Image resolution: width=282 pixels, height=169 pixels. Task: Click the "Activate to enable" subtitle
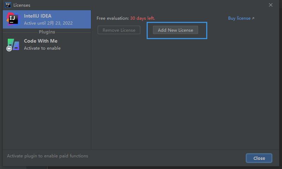(42, 48)
